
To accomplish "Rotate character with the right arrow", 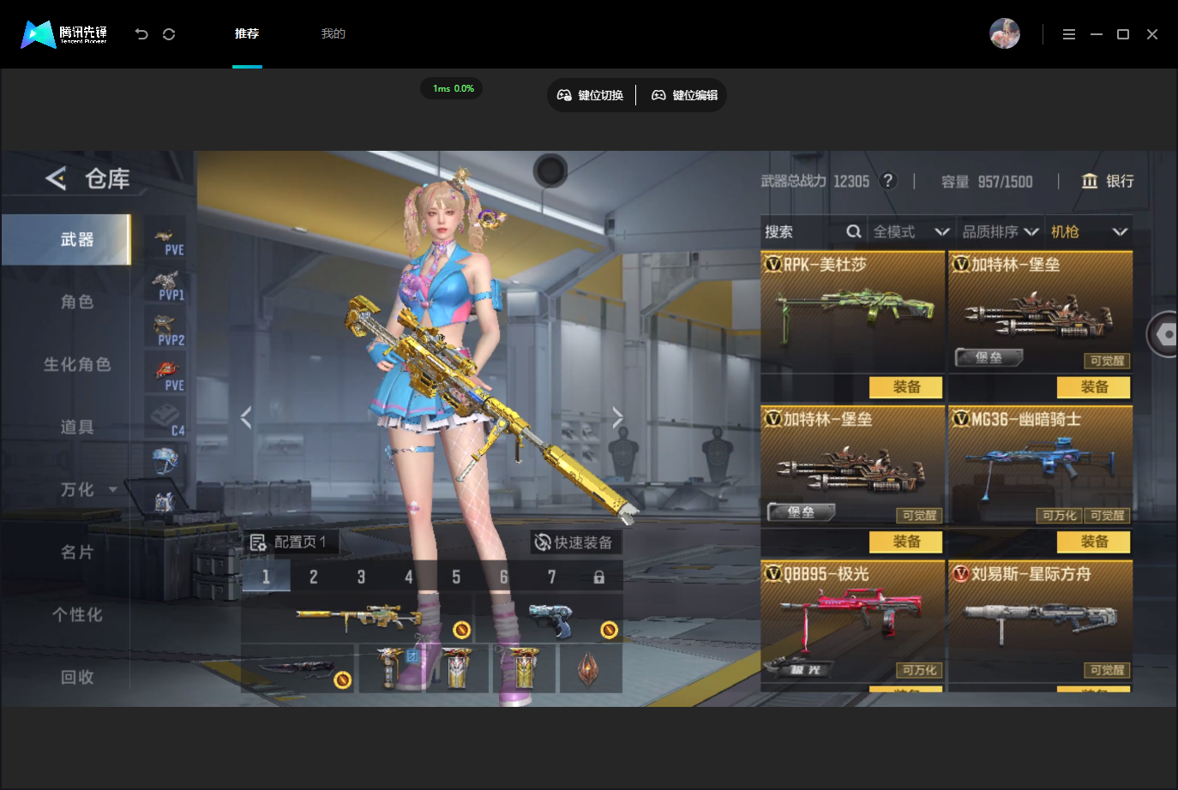I will (617, 417).
